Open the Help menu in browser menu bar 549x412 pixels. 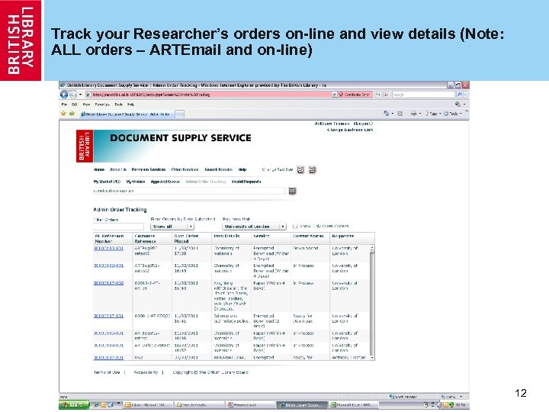pyautogui.click(x=130, y=105)
